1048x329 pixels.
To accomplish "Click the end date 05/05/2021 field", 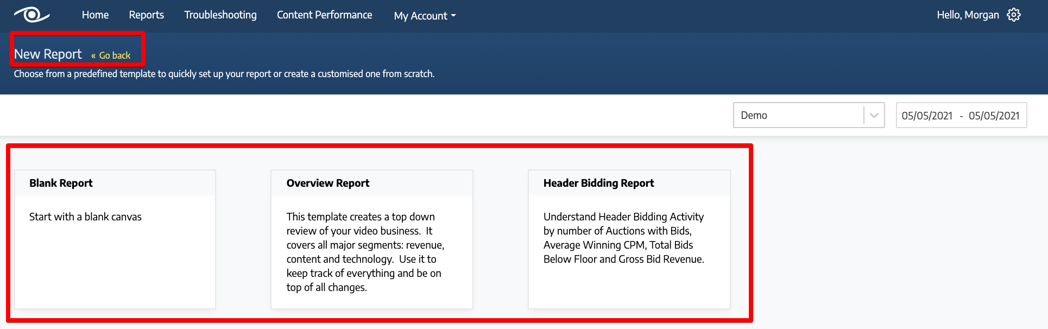I will click(994, 116).
